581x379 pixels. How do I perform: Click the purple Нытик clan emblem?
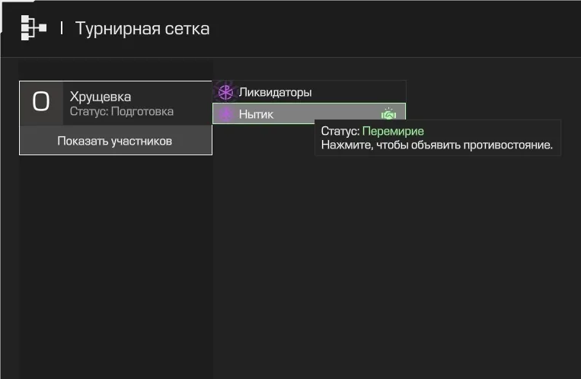tap(225, 113)
